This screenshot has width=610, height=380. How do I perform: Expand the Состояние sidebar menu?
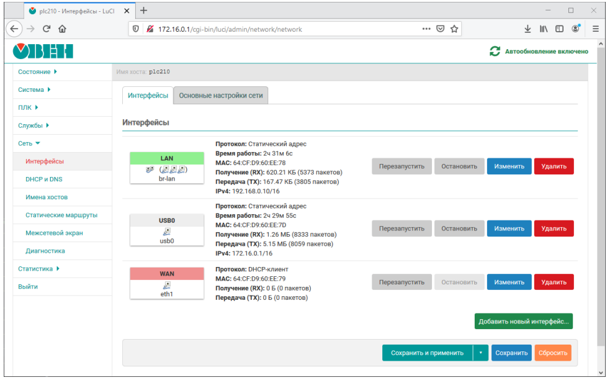click(37, 72)
